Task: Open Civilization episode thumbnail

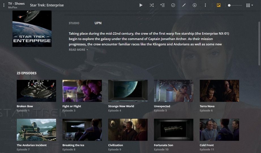Action: [128, 130]
